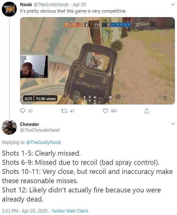Click the Apr 20 tweet date
This screenshot has width=177, height=215.
coord(79,5)
